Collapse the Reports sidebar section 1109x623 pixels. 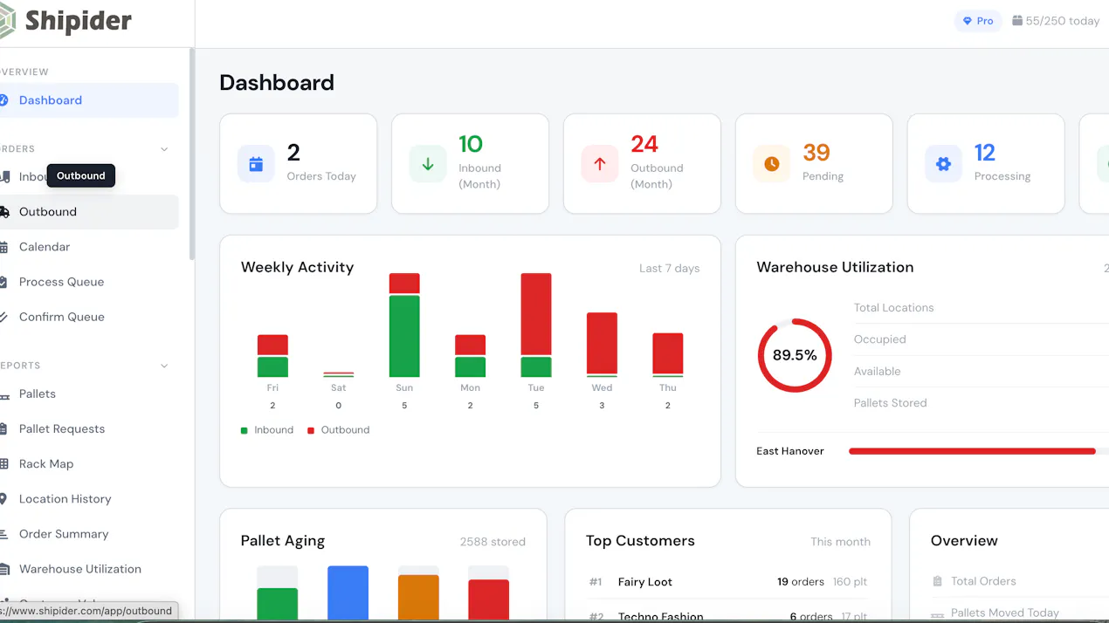pyautogui.click(x=164, y=366)
